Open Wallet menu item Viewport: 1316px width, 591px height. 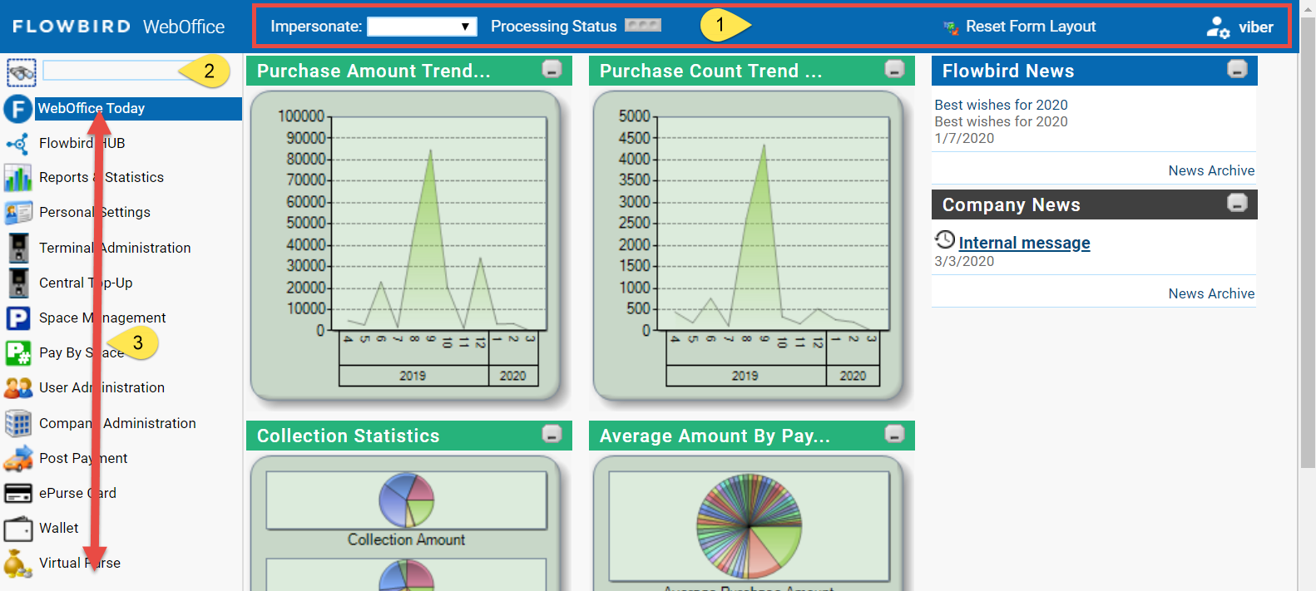pyautogui.click(x=59, y=529)
